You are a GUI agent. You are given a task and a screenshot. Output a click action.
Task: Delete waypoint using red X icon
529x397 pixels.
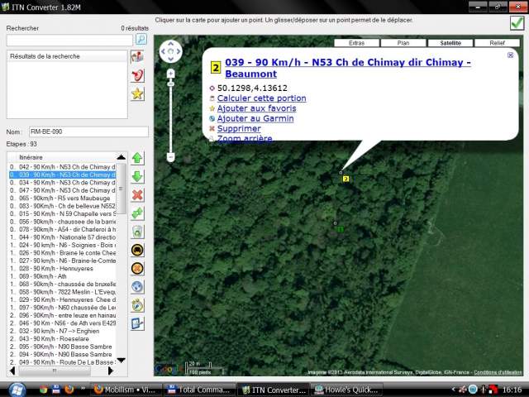click(137, 194)
